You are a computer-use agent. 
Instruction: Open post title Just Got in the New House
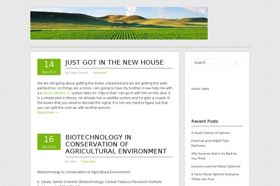point(114,62)
